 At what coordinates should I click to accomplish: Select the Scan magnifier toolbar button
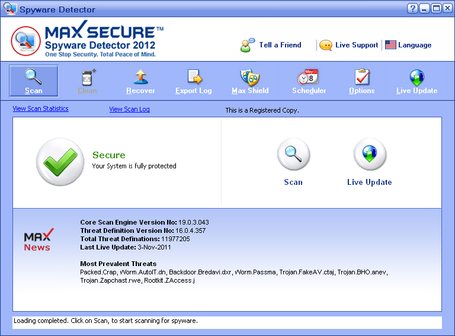click(x=34, y=81)
